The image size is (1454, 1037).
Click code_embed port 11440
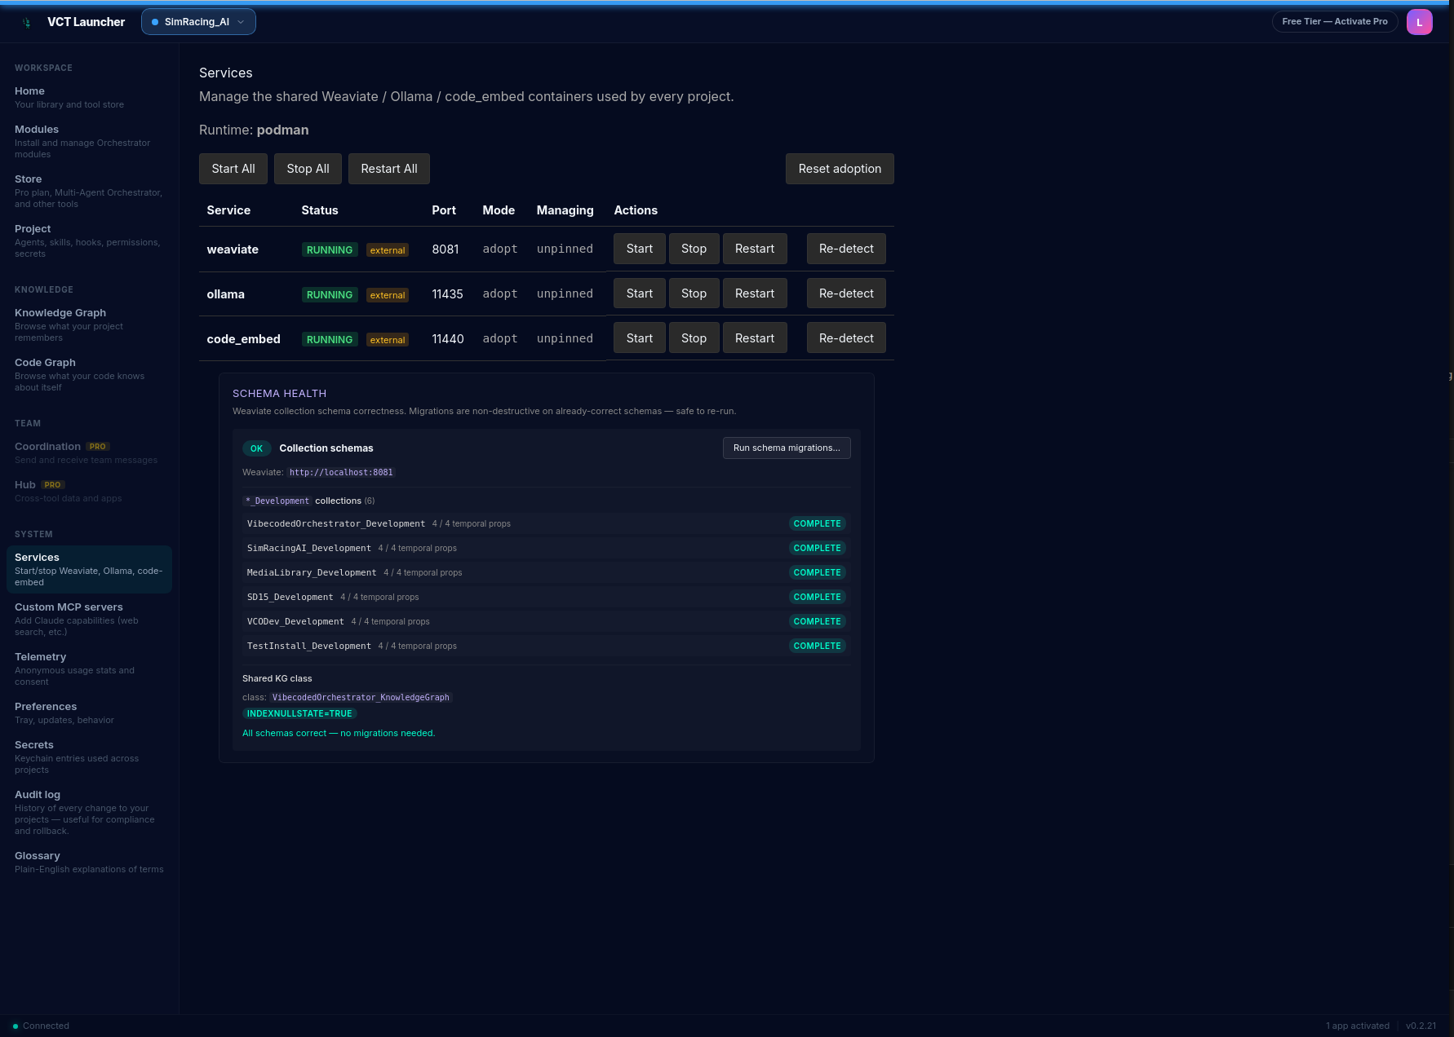[x=448, y=339]
